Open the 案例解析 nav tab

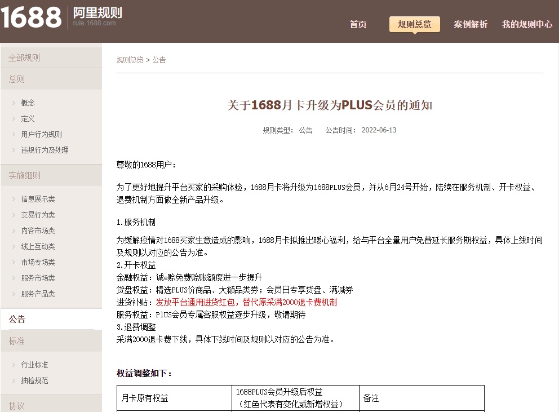[470, 24]
